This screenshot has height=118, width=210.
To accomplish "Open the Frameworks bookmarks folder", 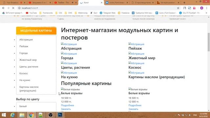I will (46, 13).
